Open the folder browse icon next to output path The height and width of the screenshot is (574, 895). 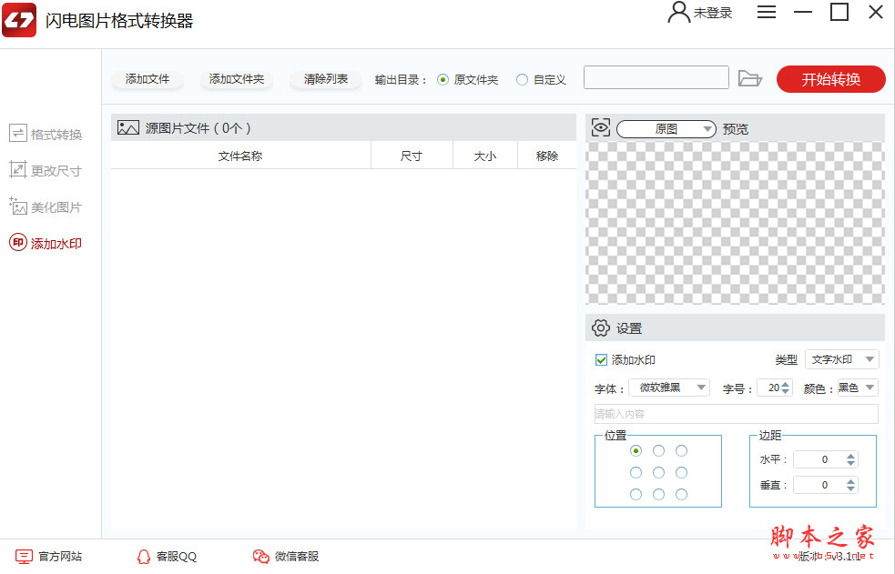tap(750, 79)
